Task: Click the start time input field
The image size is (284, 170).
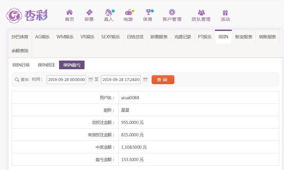Action: 66,80
